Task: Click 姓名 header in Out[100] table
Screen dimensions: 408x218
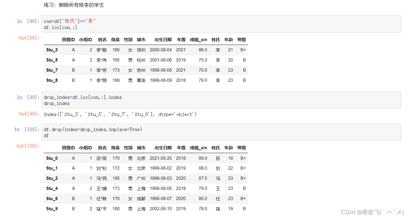Action: coord(102,148)
